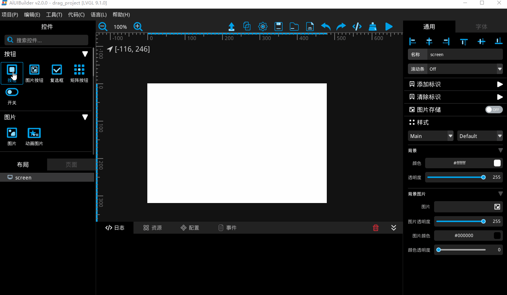The image size is (507, 295).
Task: Run the project using the play icon
Action: 388,26
